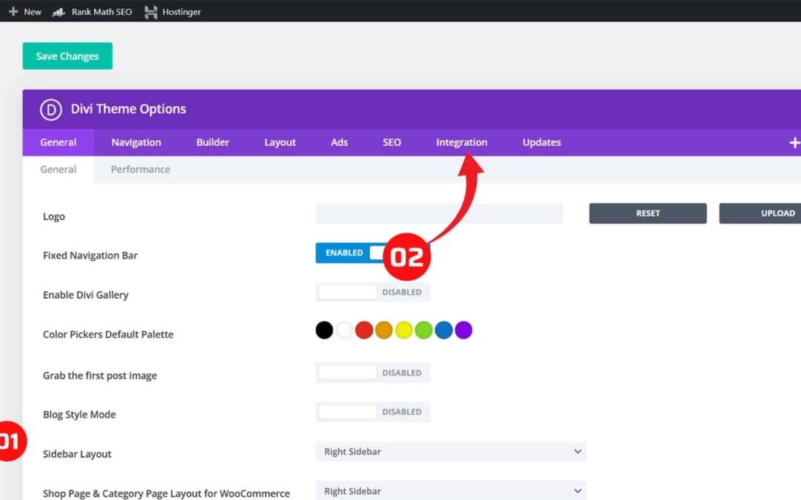This screenshot has height=500, width=801.
Task: Switch to the Integration tab
Action: point(461,142)
